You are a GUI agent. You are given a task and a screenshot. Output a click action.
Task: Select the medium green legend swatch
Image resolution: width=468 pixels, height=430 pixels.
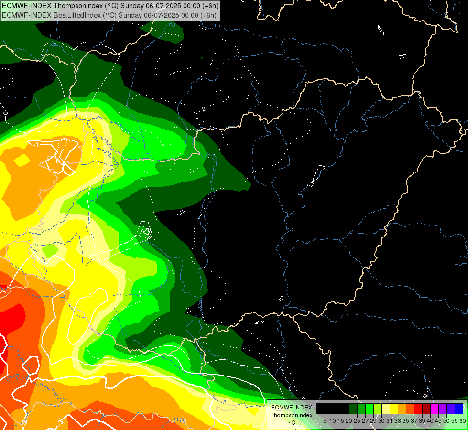(361, 408)
